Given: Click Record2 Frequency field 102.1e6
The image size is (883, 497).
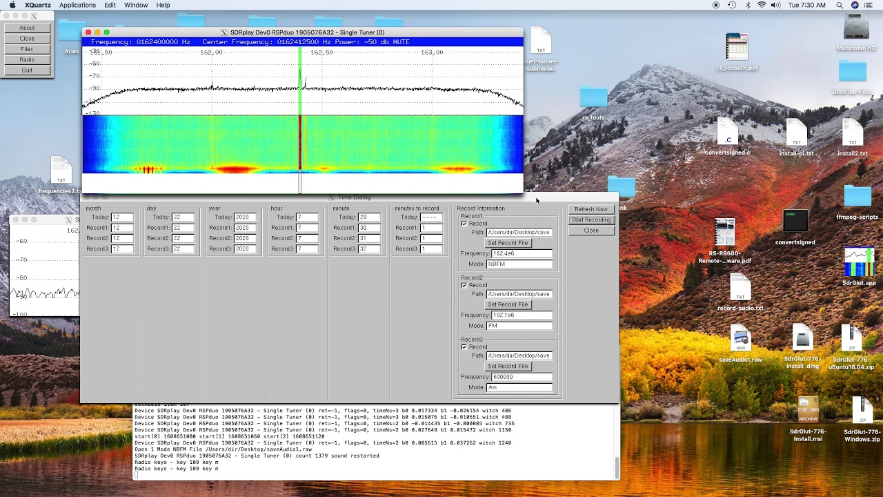Looking at the screenshot, I should click(x=522, y=315).
